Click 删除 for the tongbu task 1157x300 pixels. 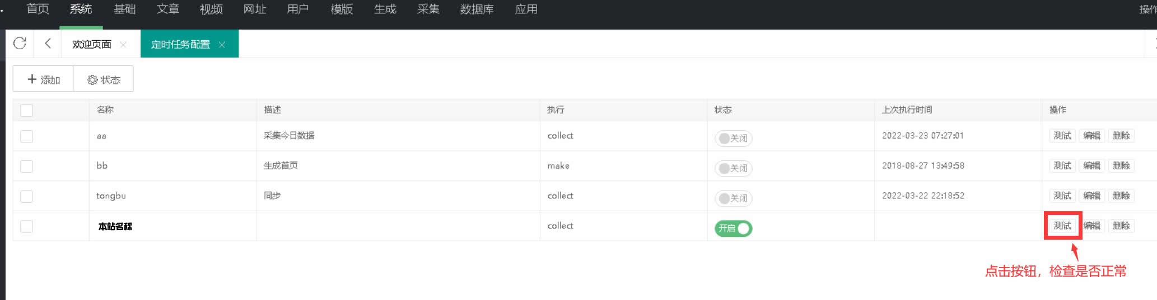pos(1121,196)
